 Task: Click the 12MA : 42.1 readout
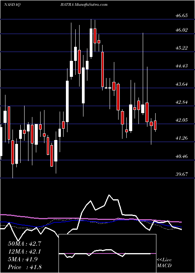click(25, 252)
